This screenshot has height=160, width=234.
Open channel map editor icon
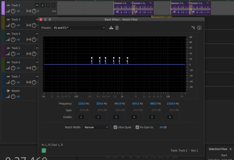[193, 28]
